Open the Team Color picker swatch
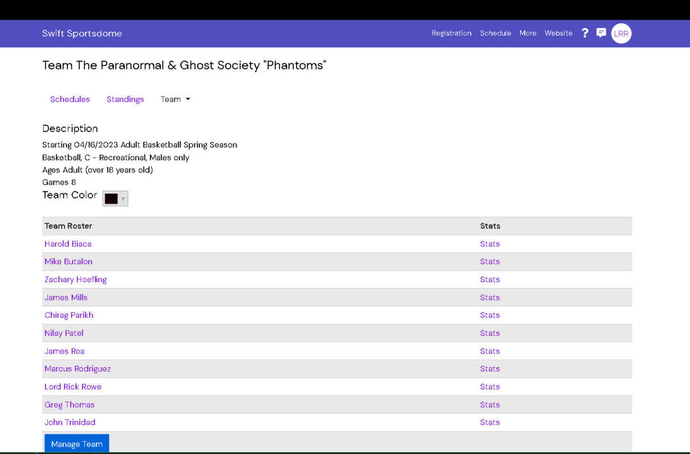This screenshot has width=690, height=454. tap(115, 199)
